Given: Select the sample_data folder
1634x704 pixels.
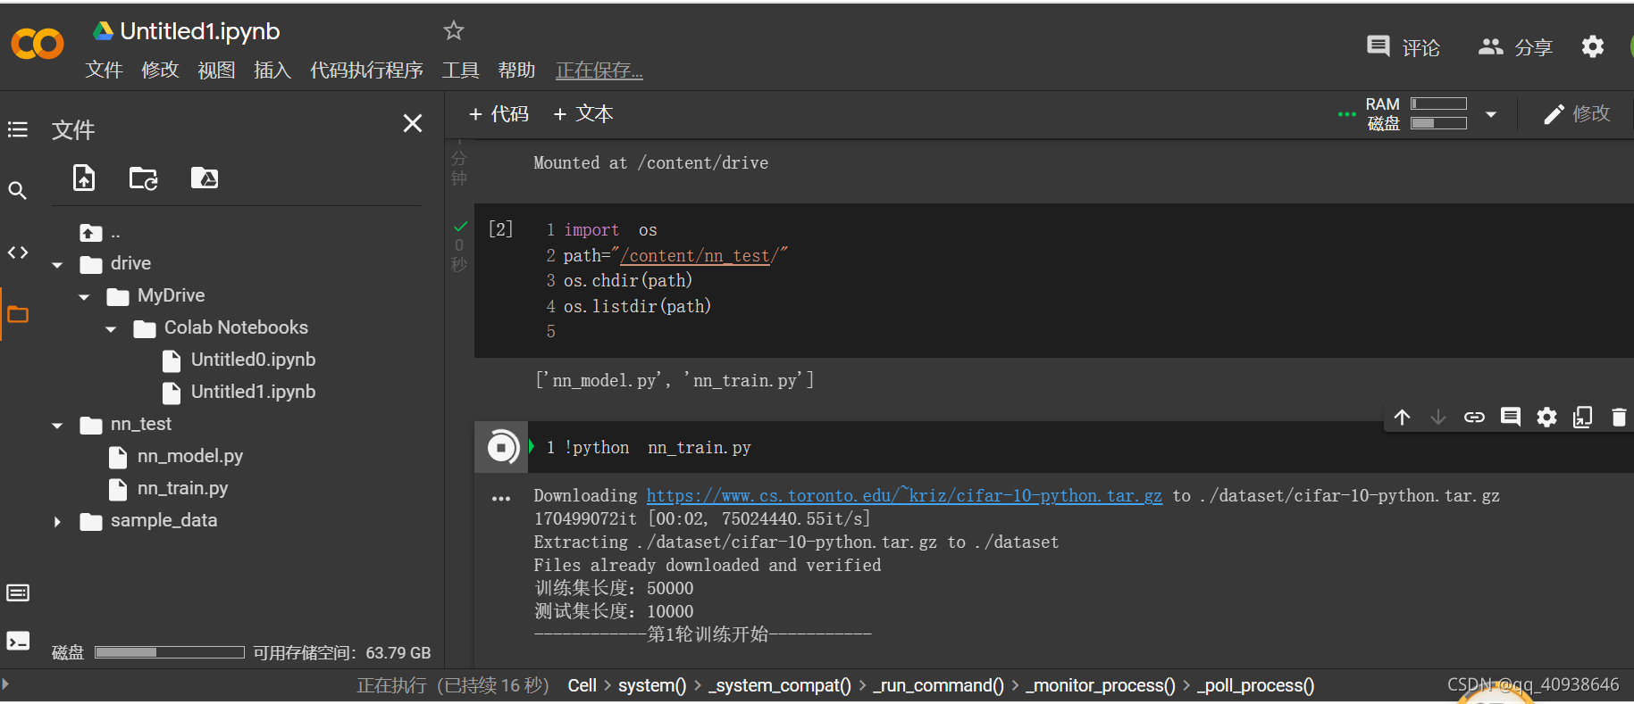Looking at the screenshot, I should click(x=163, y=520).
